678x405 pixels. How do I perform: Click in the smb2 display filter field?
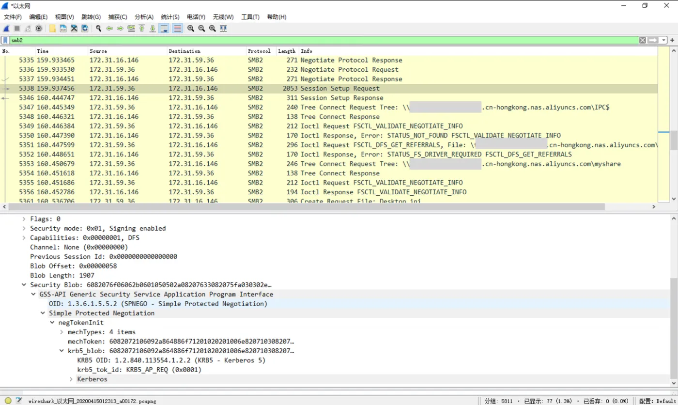(324, 40)
